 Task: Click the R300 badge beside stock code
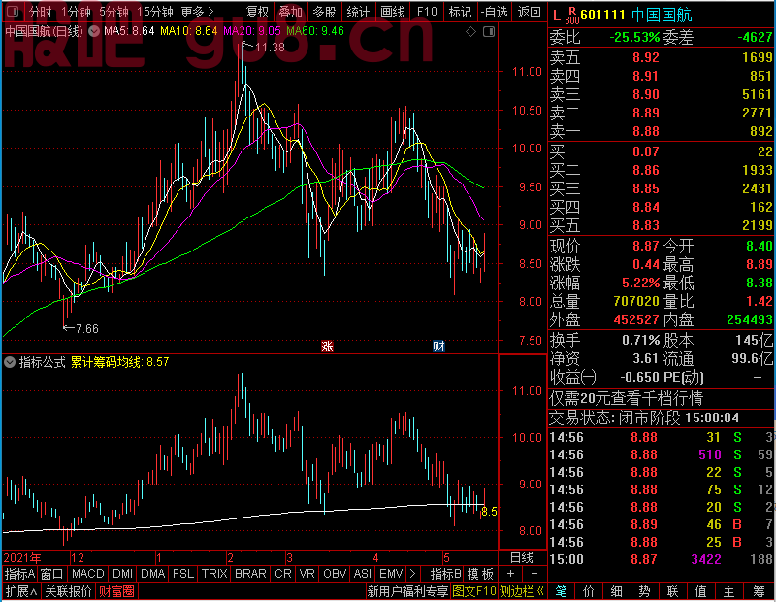click(x=572, y=16)
